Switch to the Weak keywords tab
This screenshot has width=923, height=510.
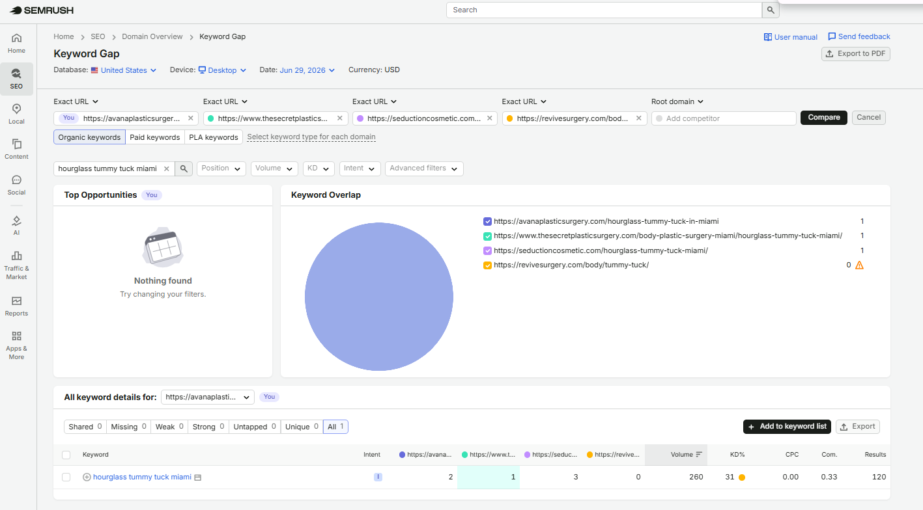click(169, 427)
